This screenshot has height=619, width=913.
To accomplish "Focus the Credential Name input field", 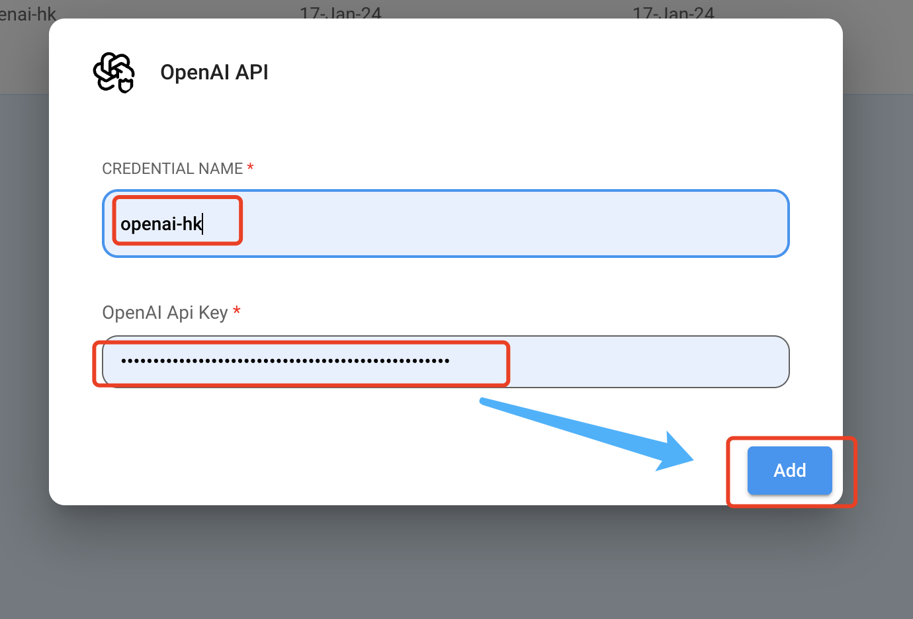I will [x=445, y=224].
